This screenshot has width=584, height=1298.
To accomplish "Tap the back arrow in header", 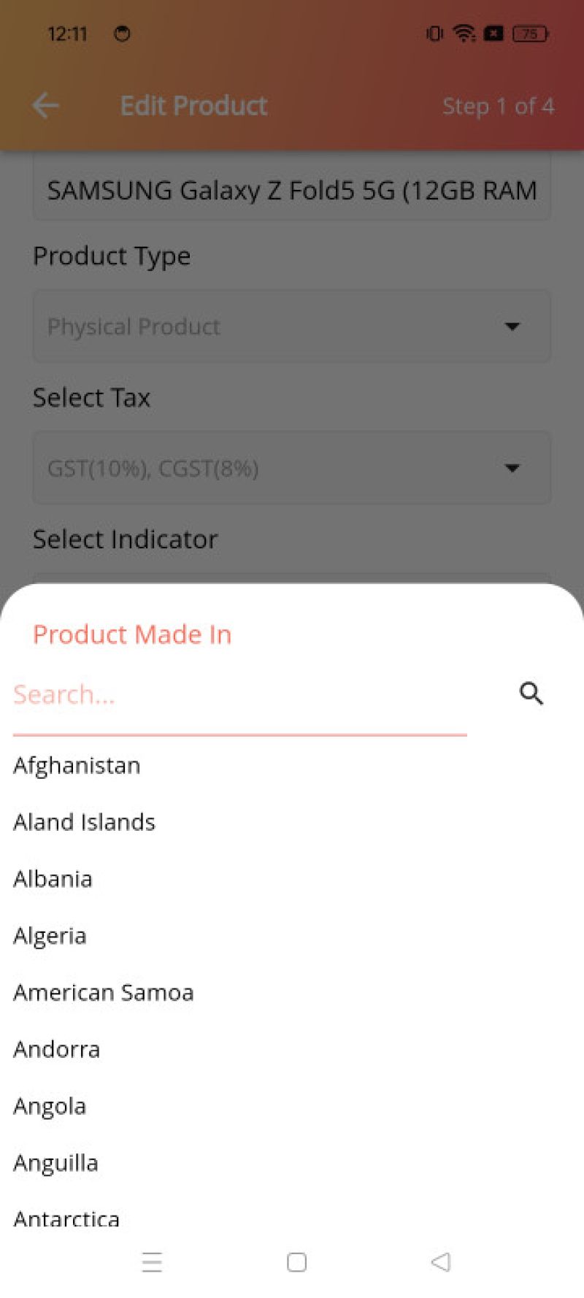I will (45, 106).
